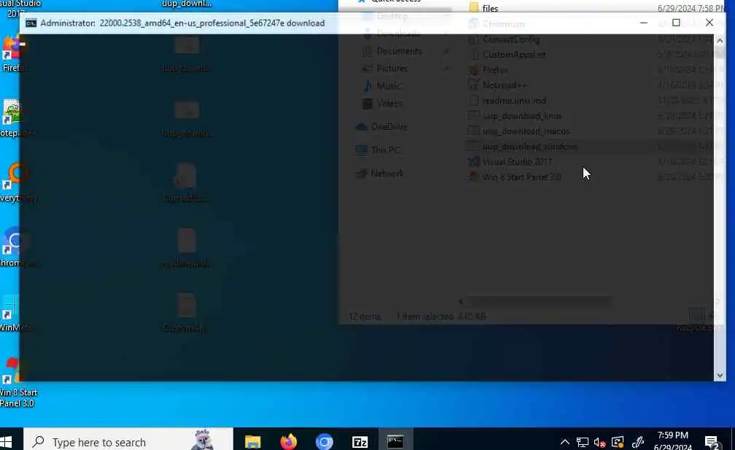Click the uup_downl... desktop icon label at top
Screen dimensions: 735x450
pyautogui.click(x=187, y=4)
